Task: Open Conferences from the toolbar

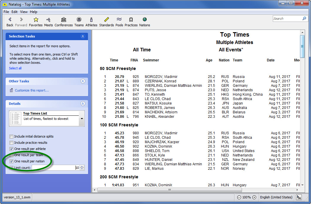Action: (x=63, y=20)
